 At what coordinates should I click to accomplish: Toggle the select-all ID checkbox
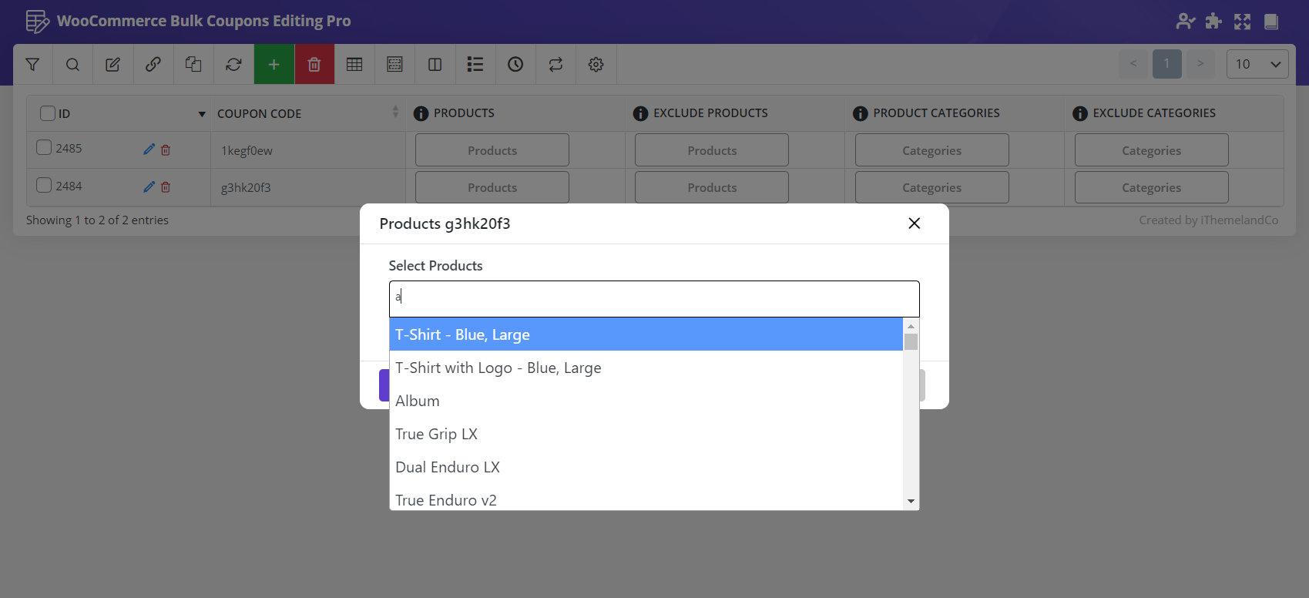48,113
